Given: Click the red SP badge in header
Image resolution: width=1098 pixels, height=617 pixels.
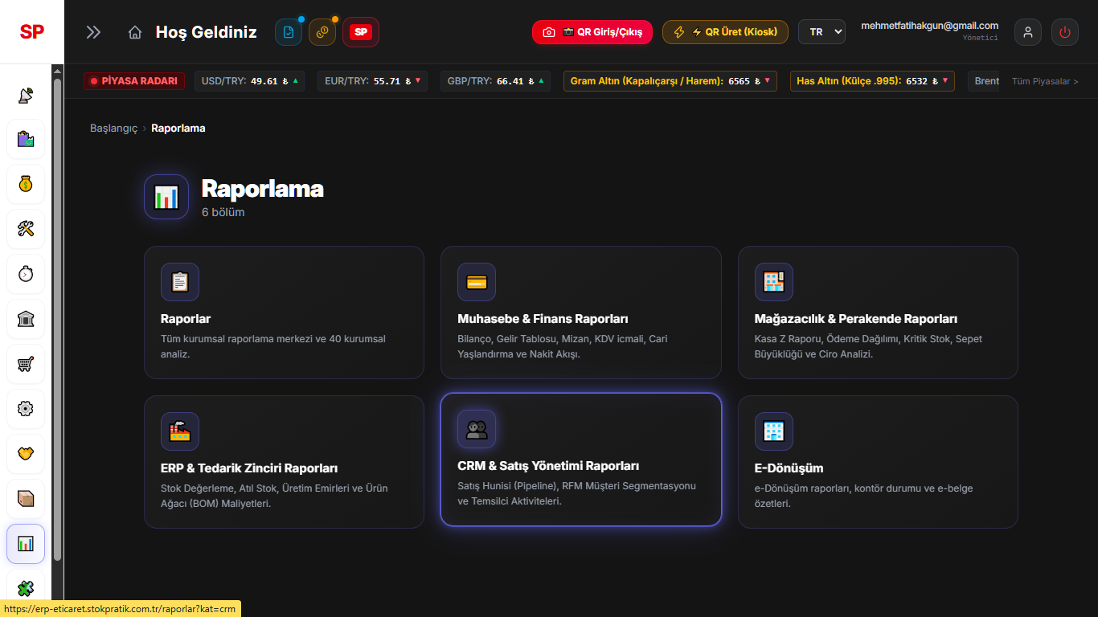Looking at the screenshot, I should coord(361,32).
